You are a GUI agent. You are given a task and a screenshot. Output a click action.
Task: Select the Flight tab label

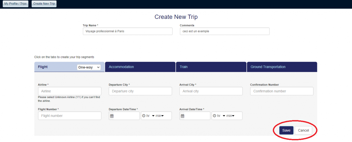[43, 67]
